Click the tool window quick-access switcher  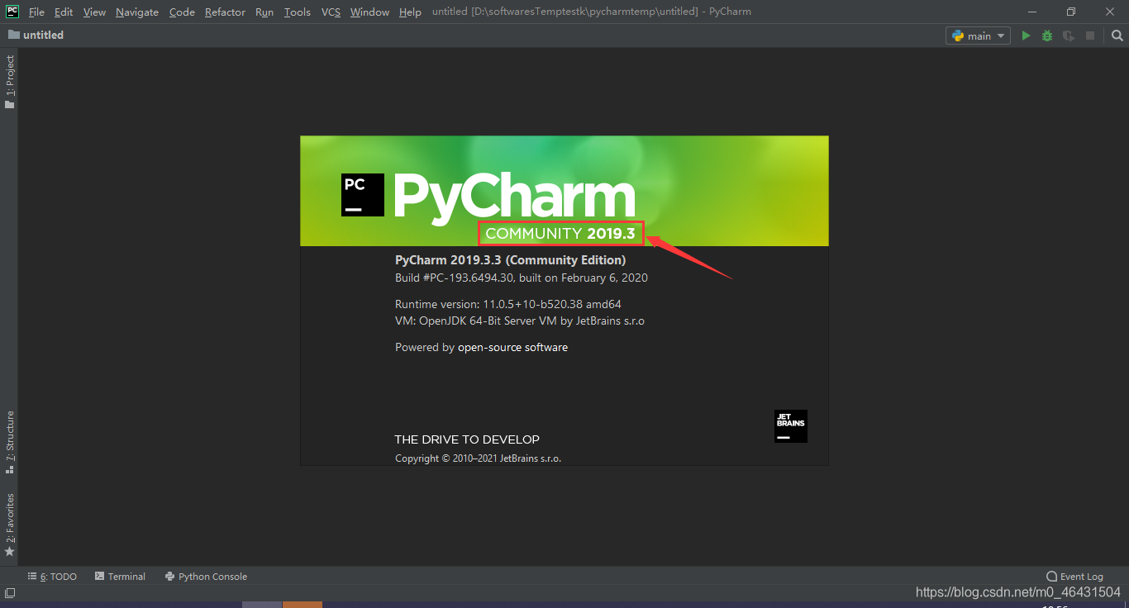pyautogui.click(x=9, y=591)
